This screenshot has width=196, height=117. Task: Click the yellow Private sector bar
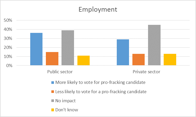[x=170, y=60]
